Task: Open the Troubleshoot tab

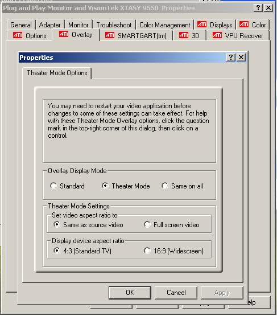Action: coord(114,25)
